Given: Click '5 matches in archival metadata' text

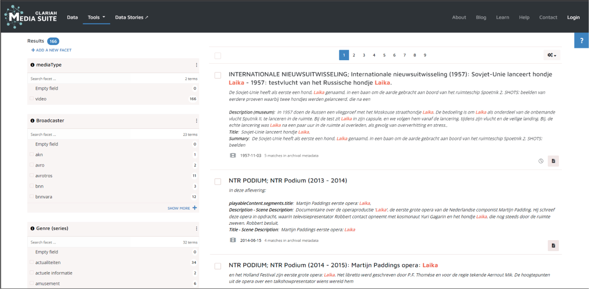Looking at the screenshot, I should click(x=291, y=156).
